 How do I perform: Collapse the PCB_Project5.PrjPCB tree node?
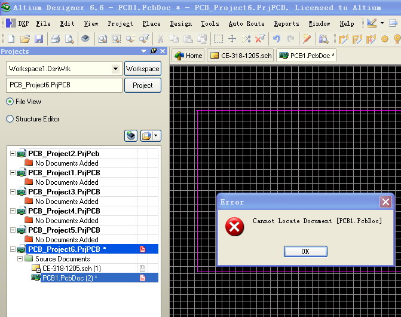click(x=13, y=230)
